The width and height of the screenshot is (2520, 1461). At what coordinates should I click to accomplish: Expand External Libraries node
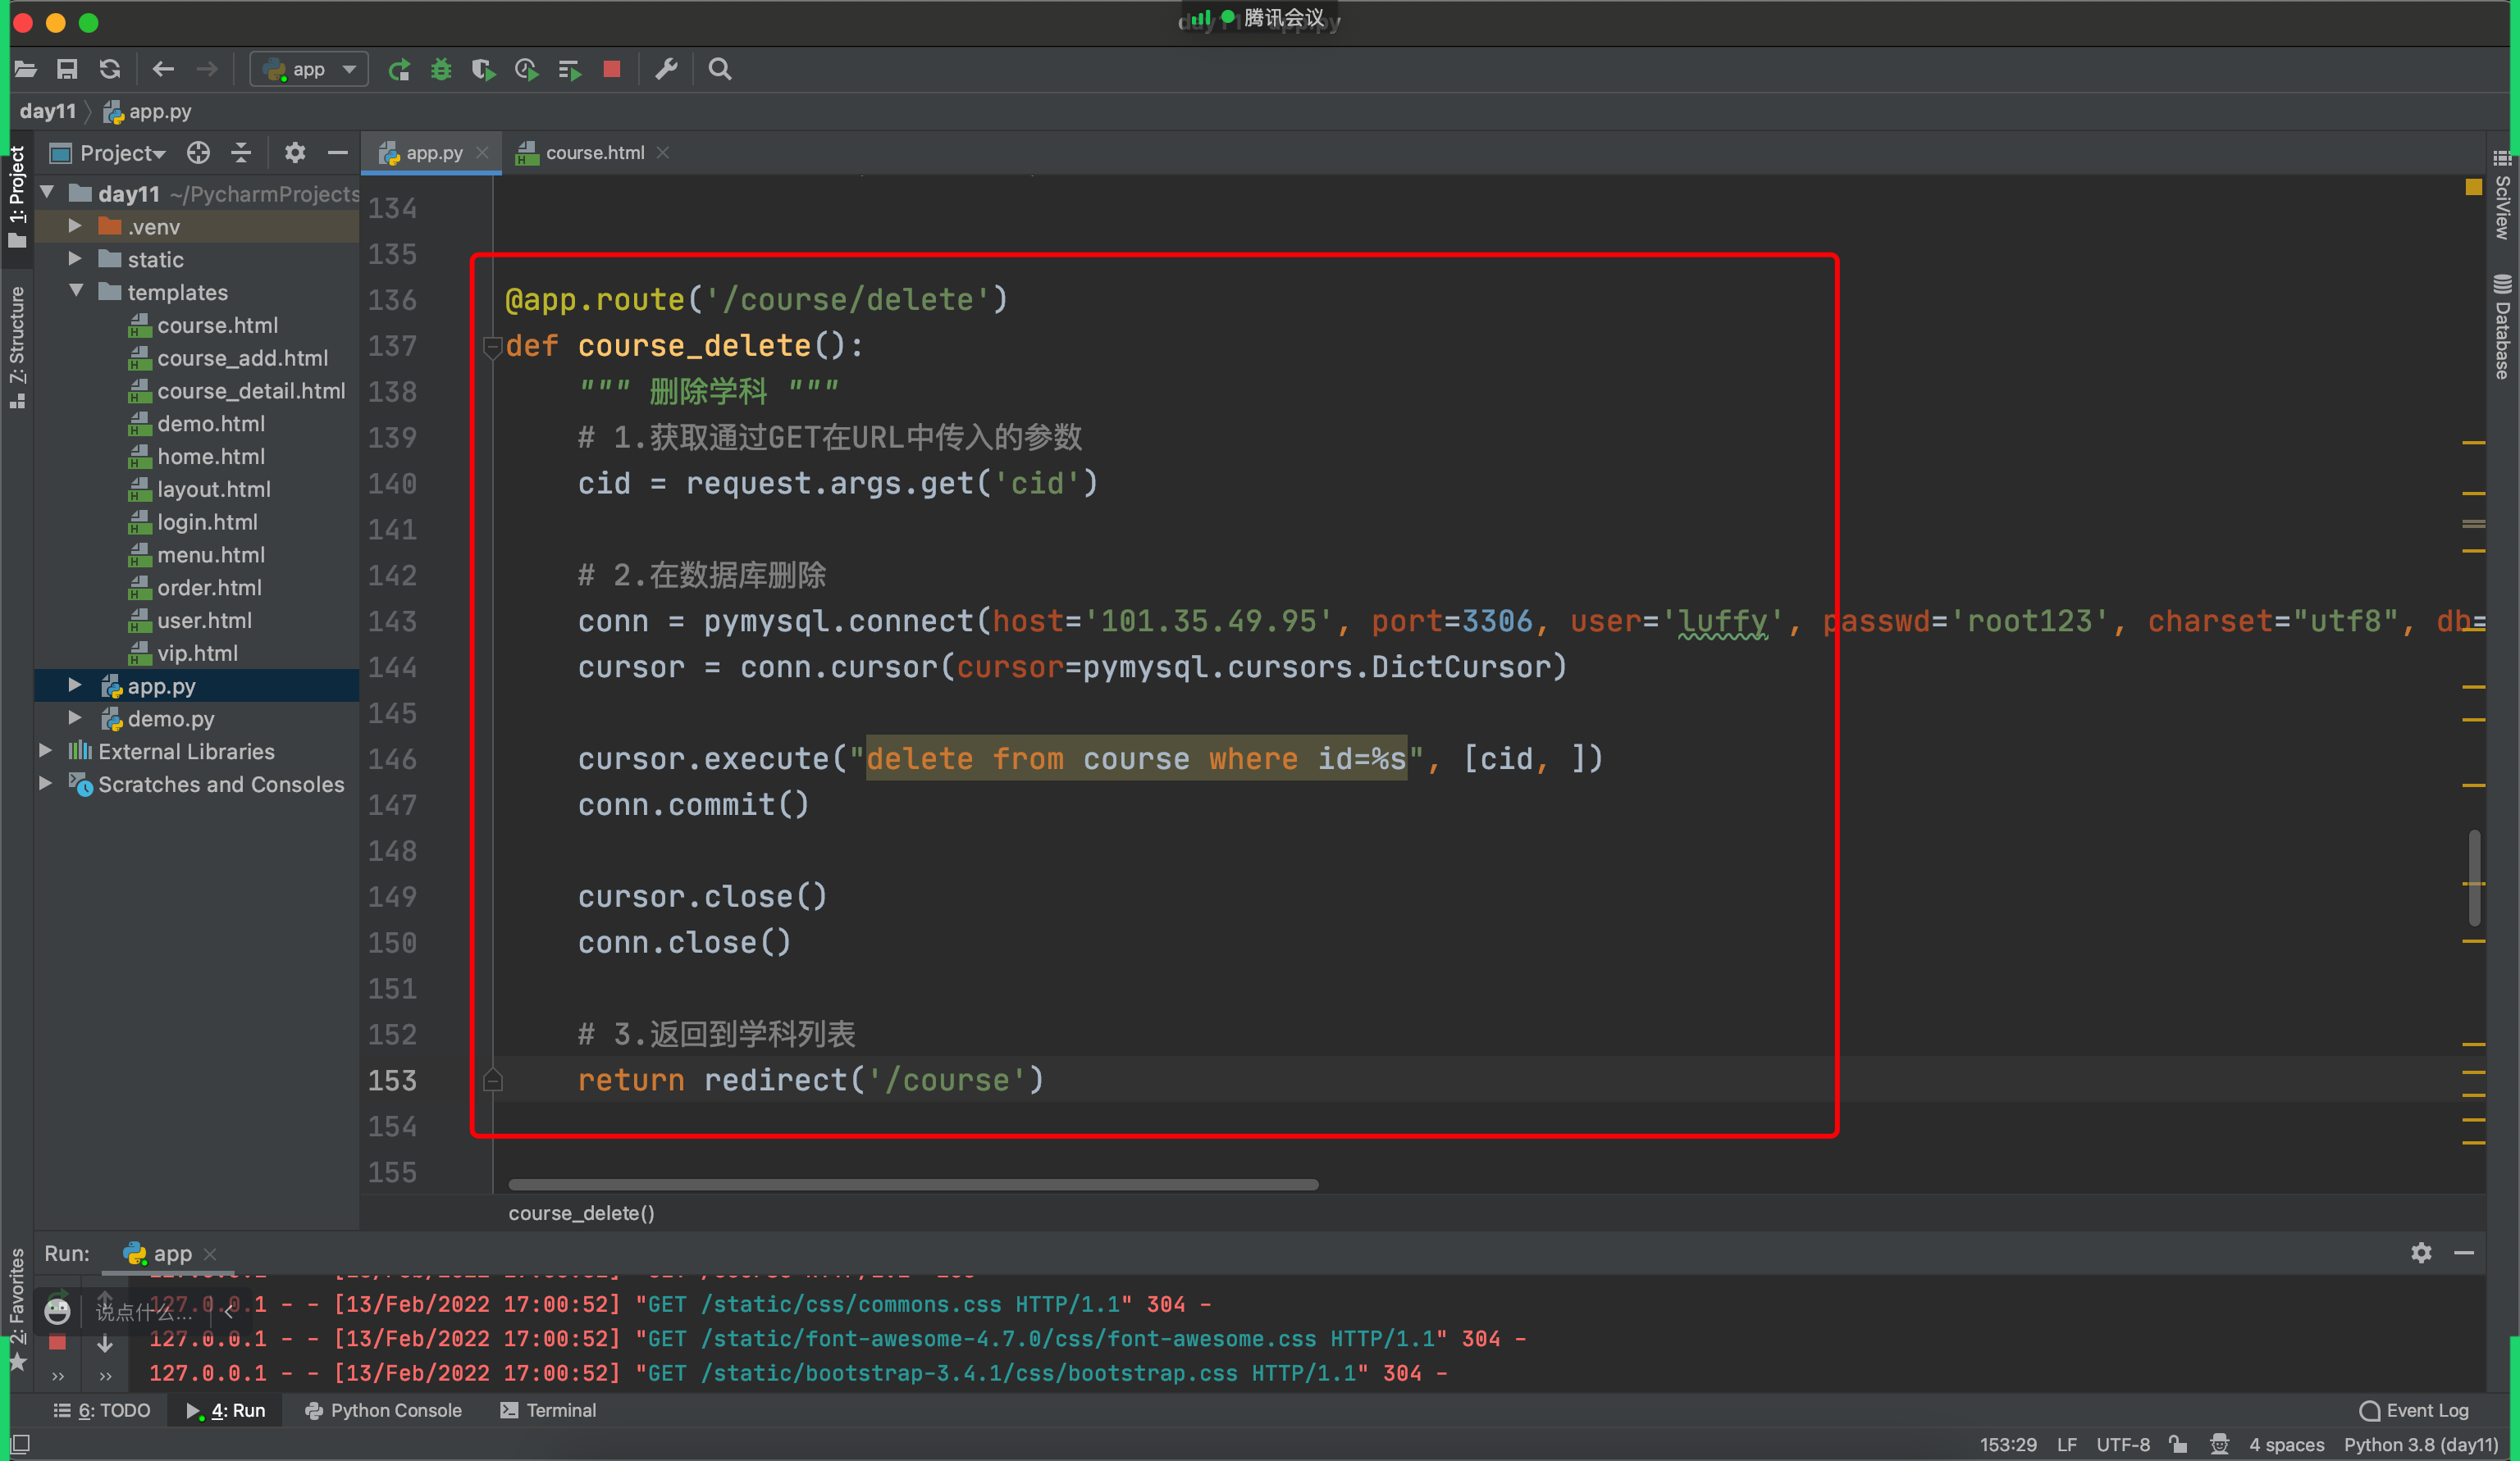tap(45, 750)
